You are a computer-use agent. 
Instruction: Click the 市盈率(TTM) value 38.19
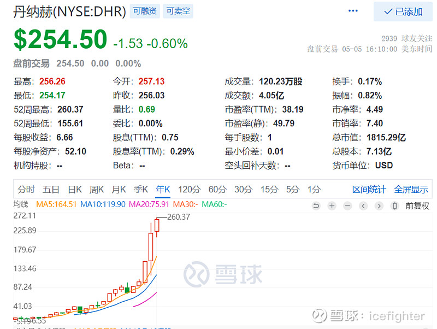[x=293, y=109]
